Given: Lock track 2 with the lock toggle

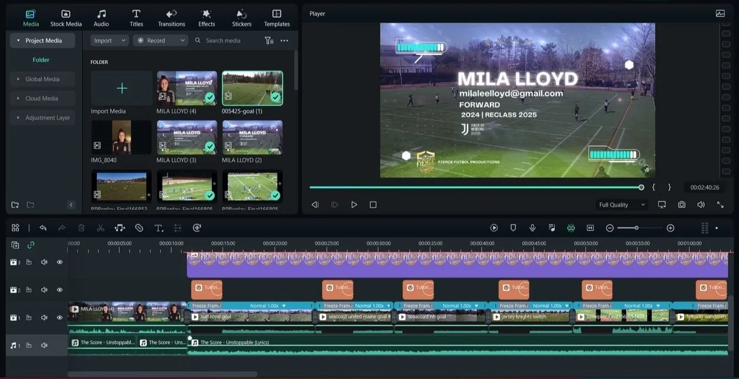Looking at the screenshot, I should [28, 290].
